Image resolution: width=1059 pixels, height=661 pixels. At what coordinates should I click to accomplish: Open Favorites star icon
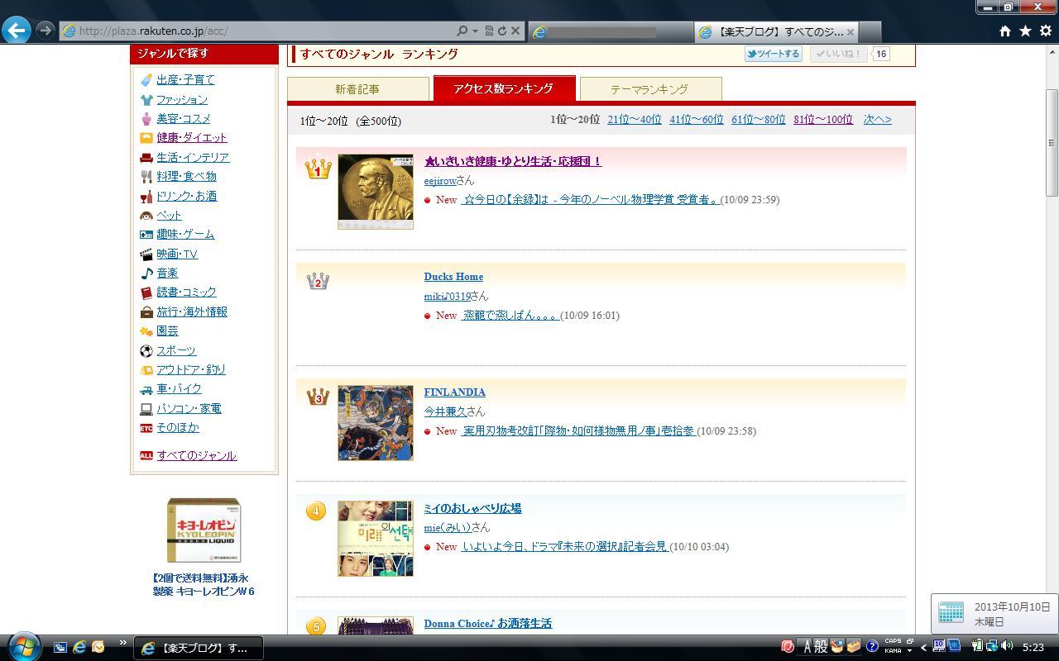click(1025, 31)
